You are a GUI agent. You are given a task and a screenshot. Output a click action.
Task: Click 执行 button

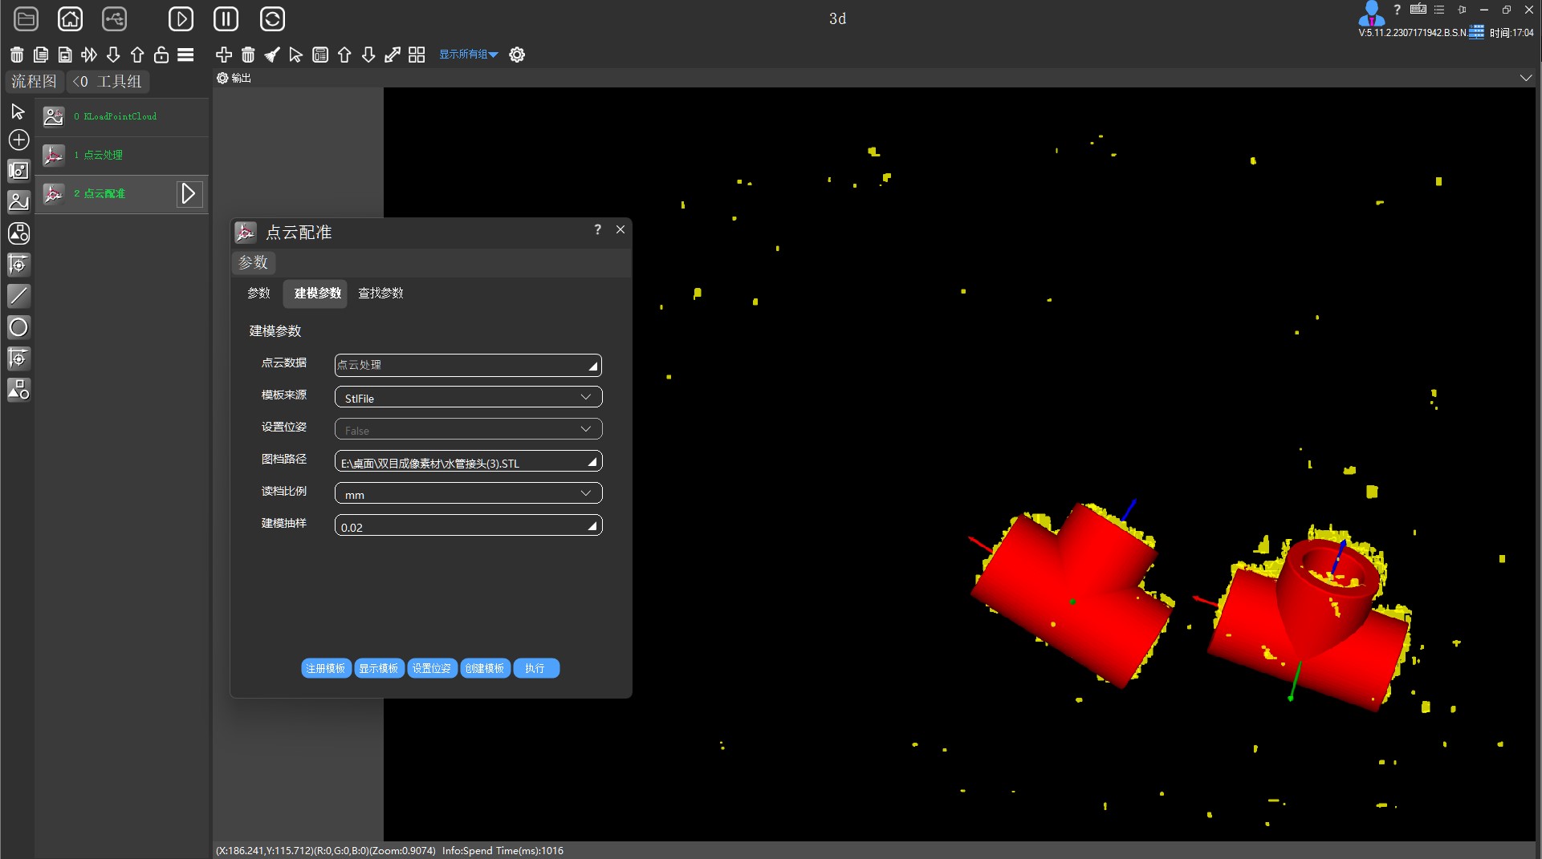point(536,668)
